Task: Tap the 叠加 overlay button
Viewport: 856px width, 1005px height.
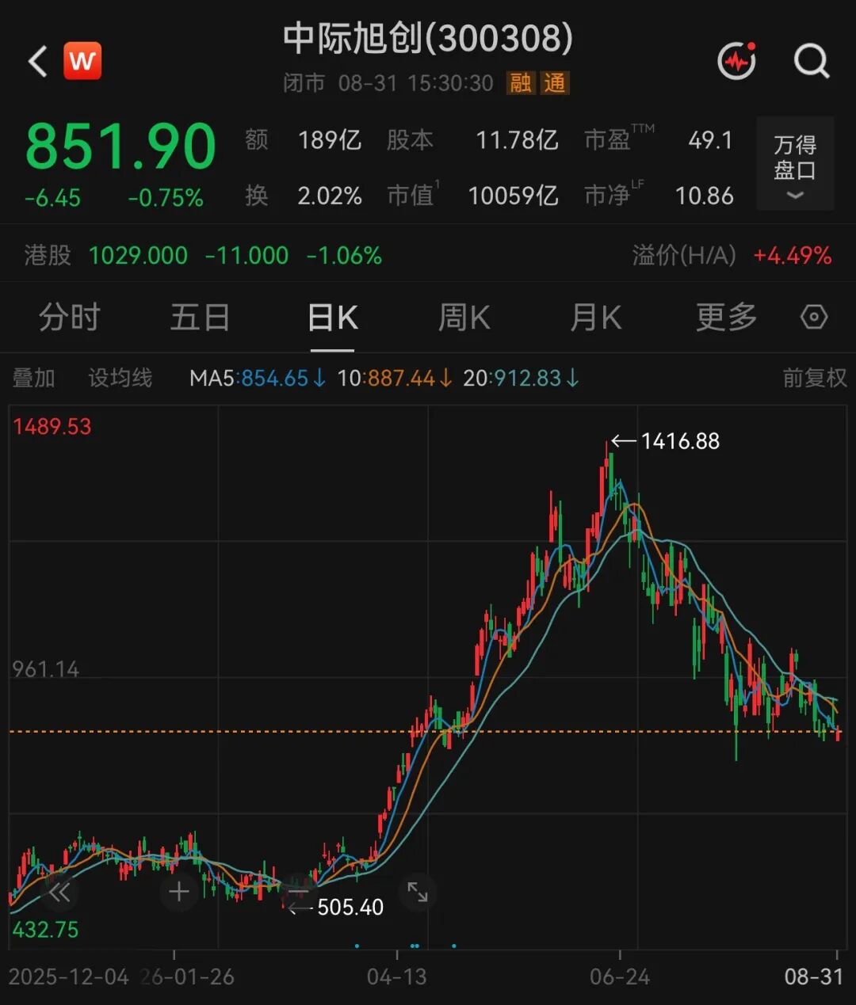Action: (x=34, y=378)
